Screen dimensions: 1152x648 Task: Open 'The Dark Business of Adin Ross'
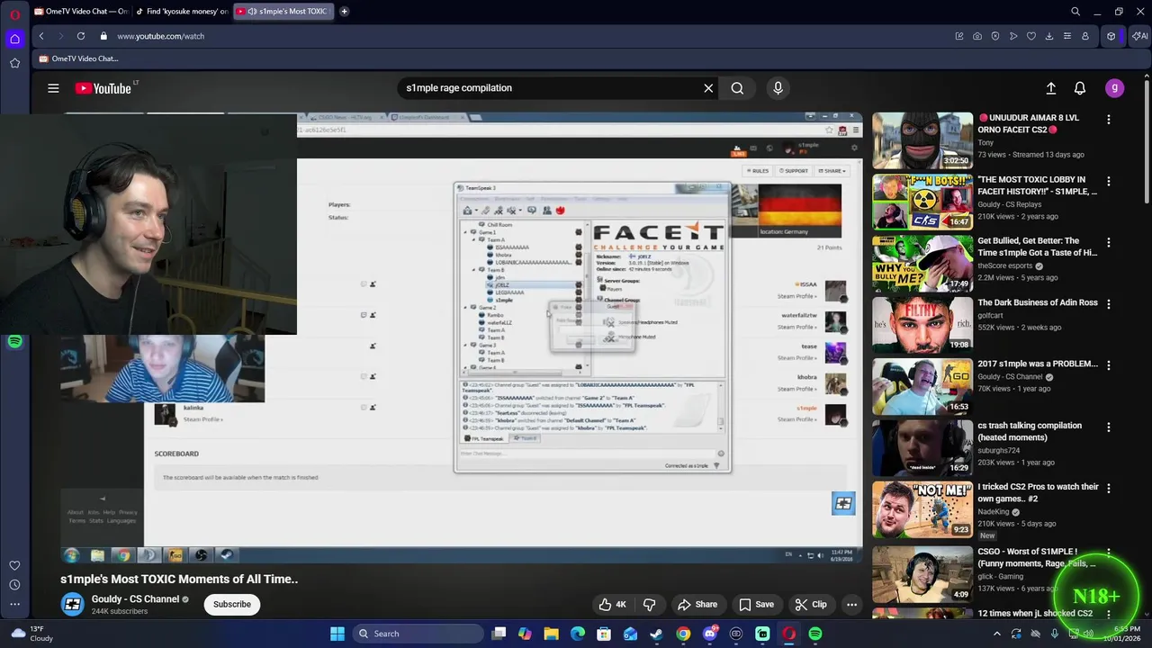(x=1037, y=302)
